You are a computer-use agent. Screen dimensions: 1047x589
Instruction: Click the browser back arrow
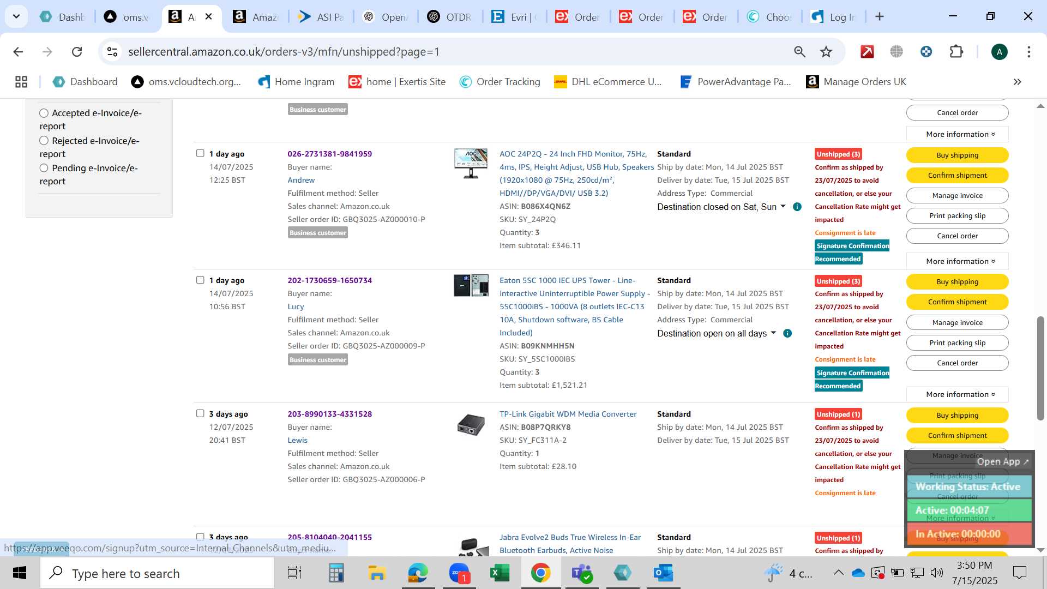pos(18,52)
